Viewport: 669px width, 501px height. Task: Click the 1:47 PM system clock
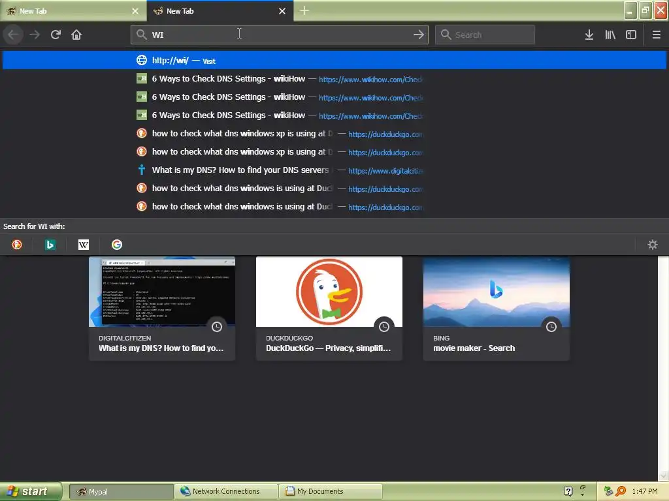click(x=645, y=491)
